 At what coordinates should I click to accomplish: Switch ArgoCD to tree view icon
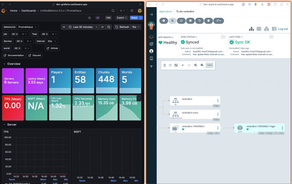(x=252, y=29)
